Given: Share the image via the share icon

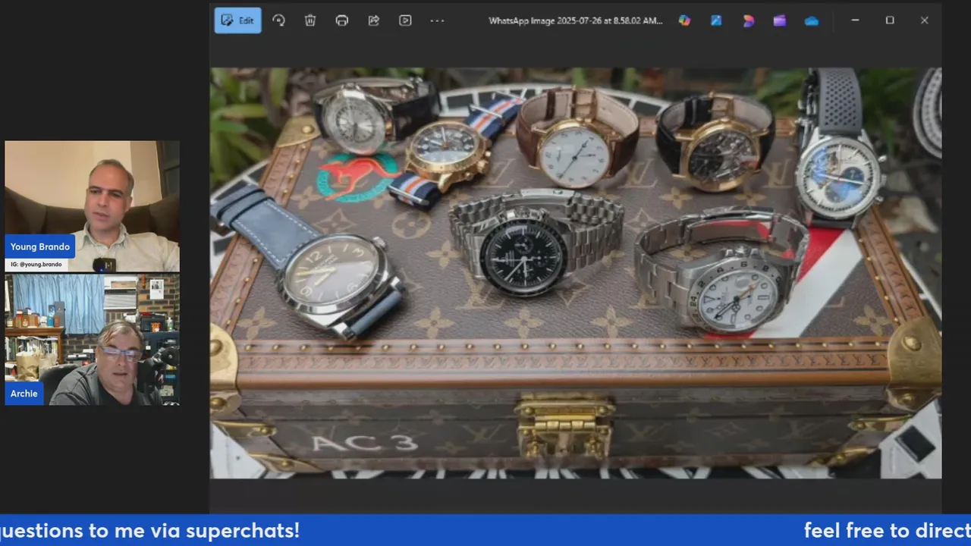Looking at the screenshot, I should pos(373,20).
